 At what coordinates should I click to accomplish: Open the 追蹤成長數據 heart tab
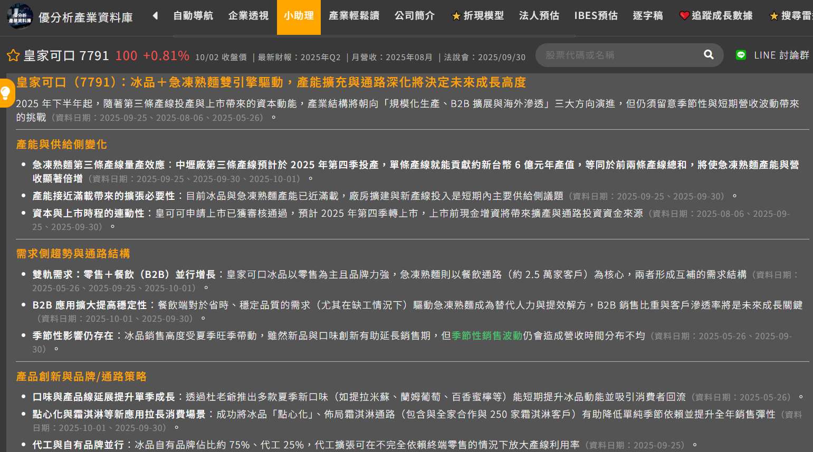pos(716,16)
